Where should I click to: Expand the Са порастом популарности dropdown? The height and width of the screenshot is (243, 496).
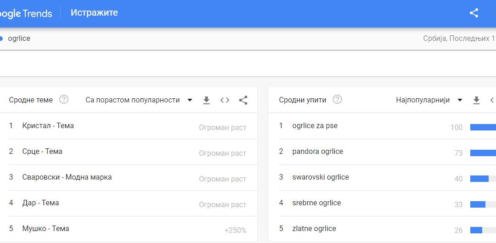(x=139, y=100)
